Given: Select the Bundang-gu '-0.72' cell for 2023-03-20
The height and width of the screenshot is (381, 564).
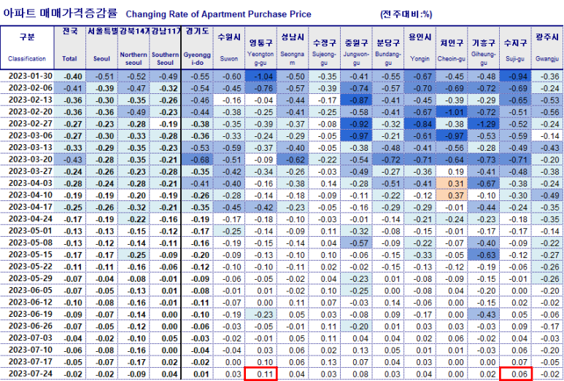Looking at the screenshot, I should 388,159.
